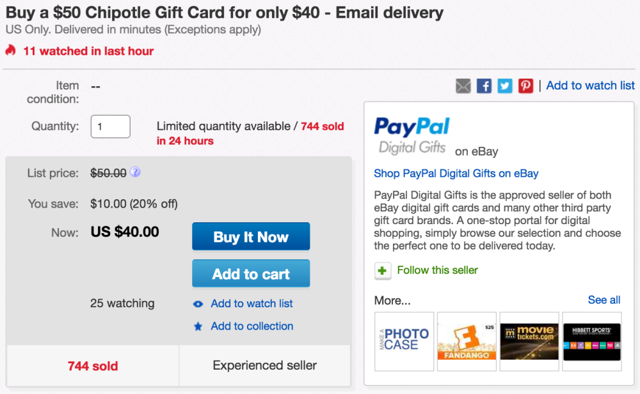
Task: Add the gift card to cart
Action: 251,273
